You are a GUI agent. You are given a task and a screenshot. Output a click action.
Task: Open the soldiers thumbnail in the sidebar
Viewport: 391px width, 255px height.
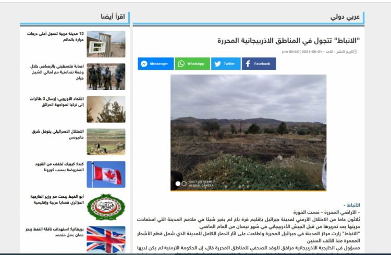tap(106, 76)
